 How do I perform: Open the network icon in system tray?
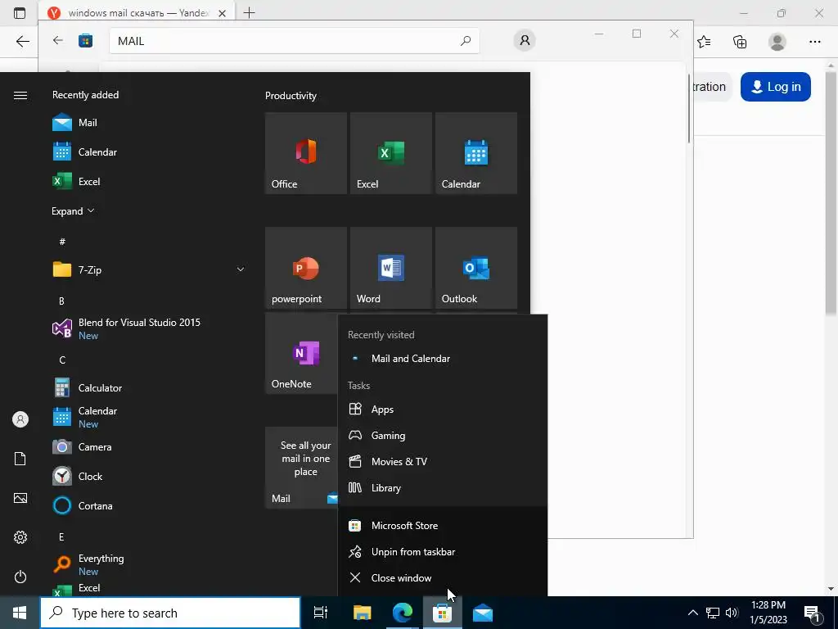coord(713,613)
